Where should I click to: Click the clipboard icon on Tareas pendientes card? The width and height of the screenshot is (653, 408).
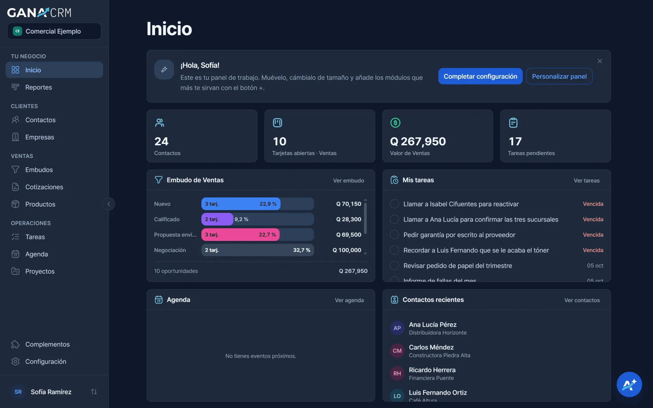tap(513, 123)
